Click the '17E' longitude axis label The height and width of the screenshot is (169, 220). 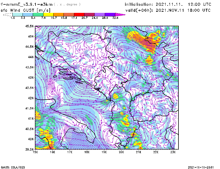(x=70, y=152)
